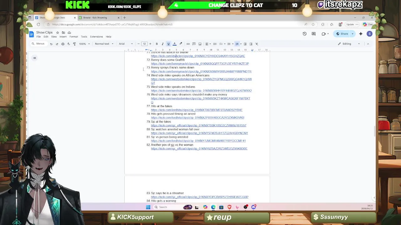Print the document using the printer icon
Screen dimensions: 401x225
[x=63, y=44]
